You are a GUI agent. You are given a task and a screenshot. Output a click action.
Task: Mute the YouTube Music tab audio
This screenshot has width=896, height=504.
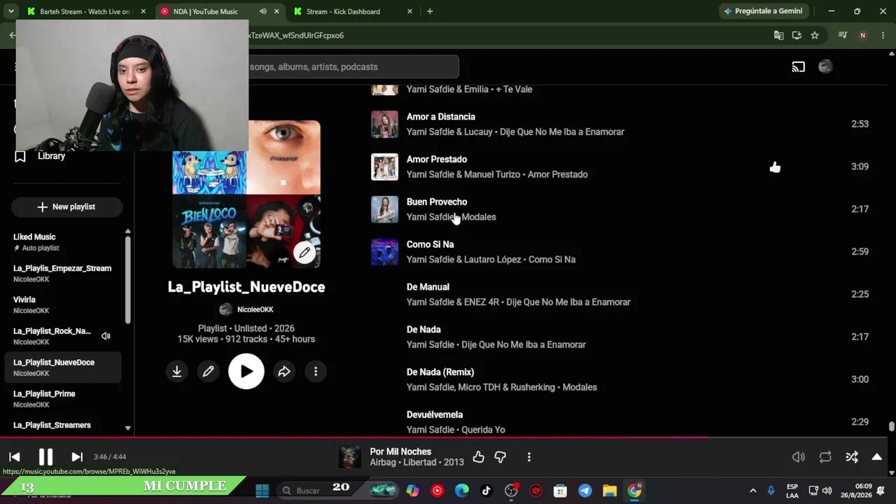(262, 12)
